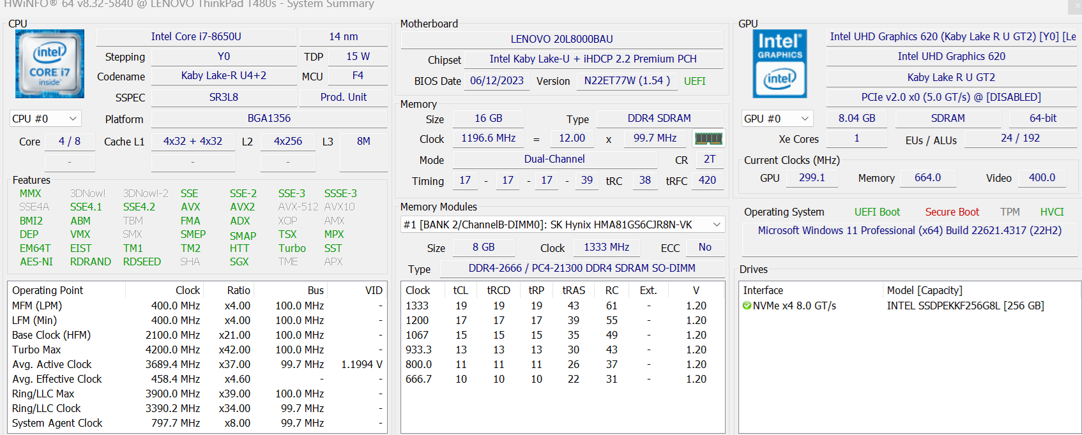Click the UEFI Boot label
This screenshot has height=435, width=1082.
pyautogui.click(x=877, y=212)
